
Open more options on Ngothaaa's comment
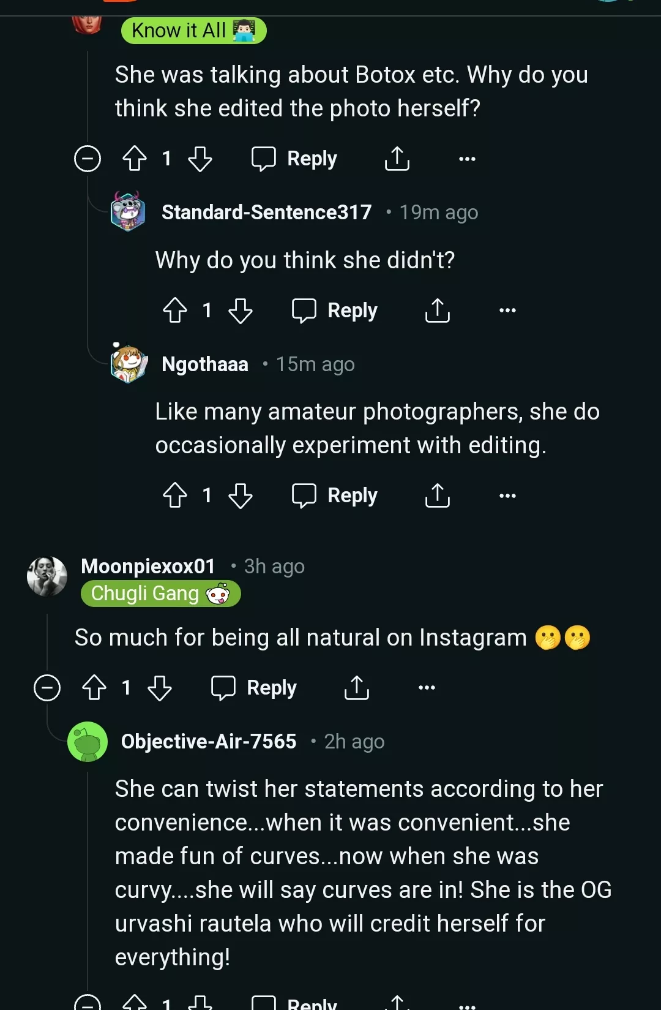point(507,496)
